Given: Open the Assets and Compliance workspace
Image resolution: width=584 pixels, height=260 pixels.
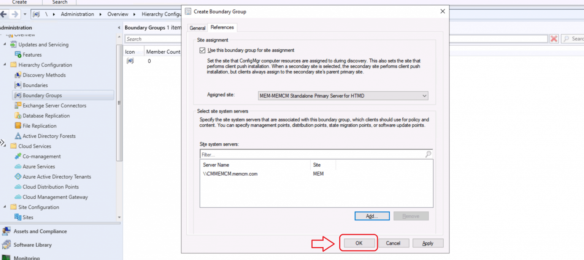Looking at the screenshot, I should tap(40, 231).
